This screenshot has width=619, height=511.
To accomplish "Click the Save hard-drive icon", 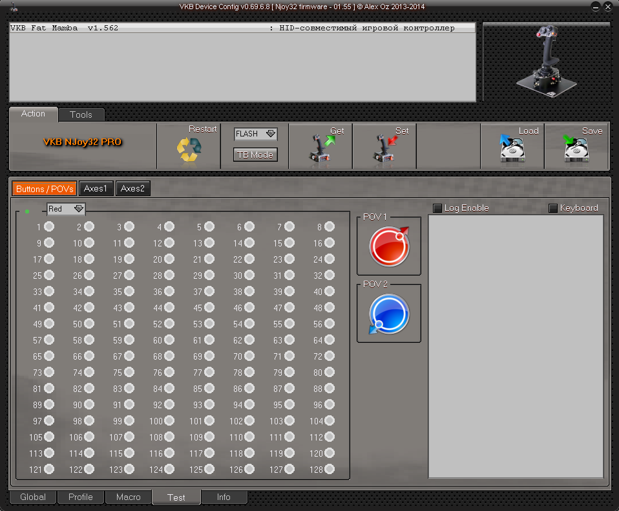I will click(x=576, y=148).
